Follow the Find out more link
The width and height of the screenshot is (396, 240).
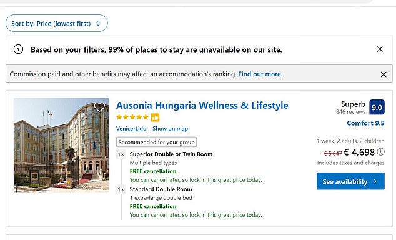click(x=260, y=74)
